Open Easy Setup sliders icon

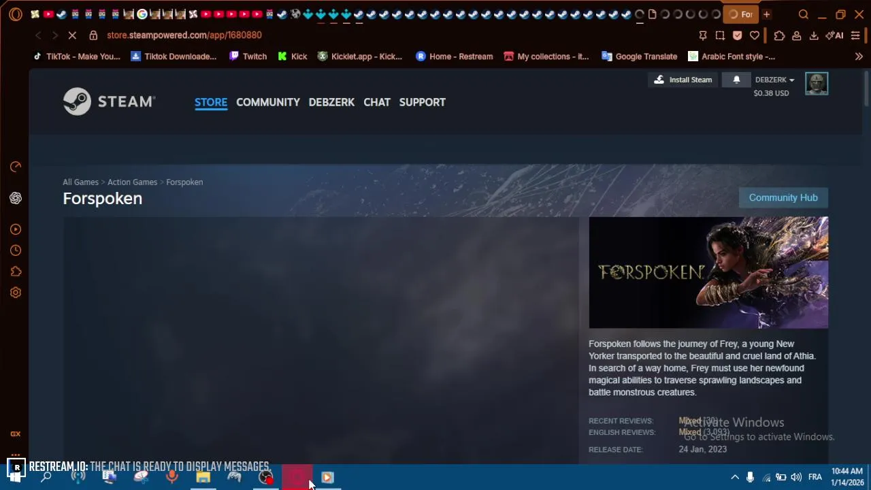pos(855,35)
